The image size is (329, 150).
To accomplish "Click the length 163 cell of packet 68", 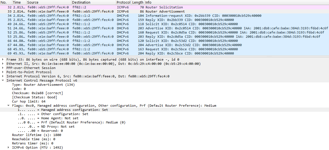I will tap(141, 49).
